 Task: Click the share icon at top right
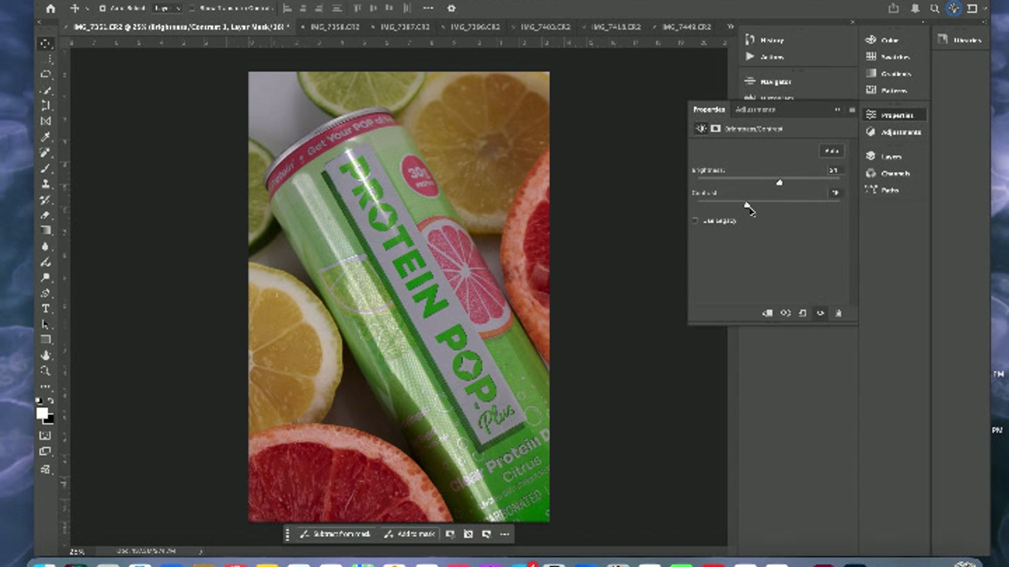point(893,8)
